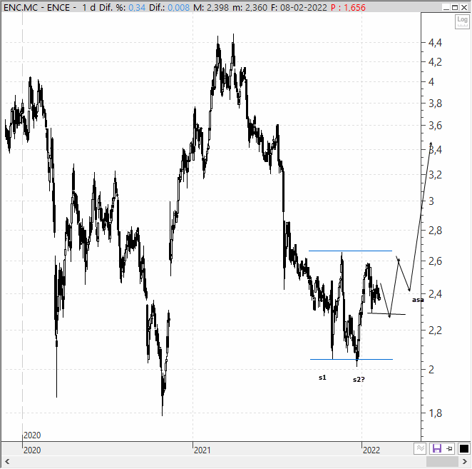The width and height of the screenshot is (472, 469).
Task: Click the 1,8 price axis label
Action: pyautogui.click(x=435, y=413)
